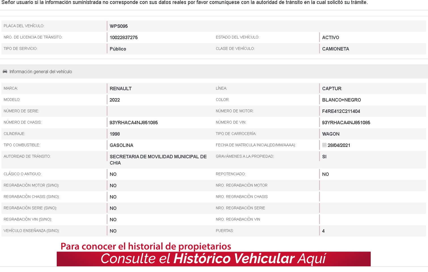Select the WAGON body type value

(x=331, y=134)
